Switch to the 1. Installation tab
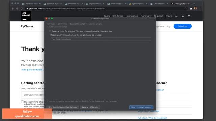This screenshot has width=216, height=121. tap(159, 4)
